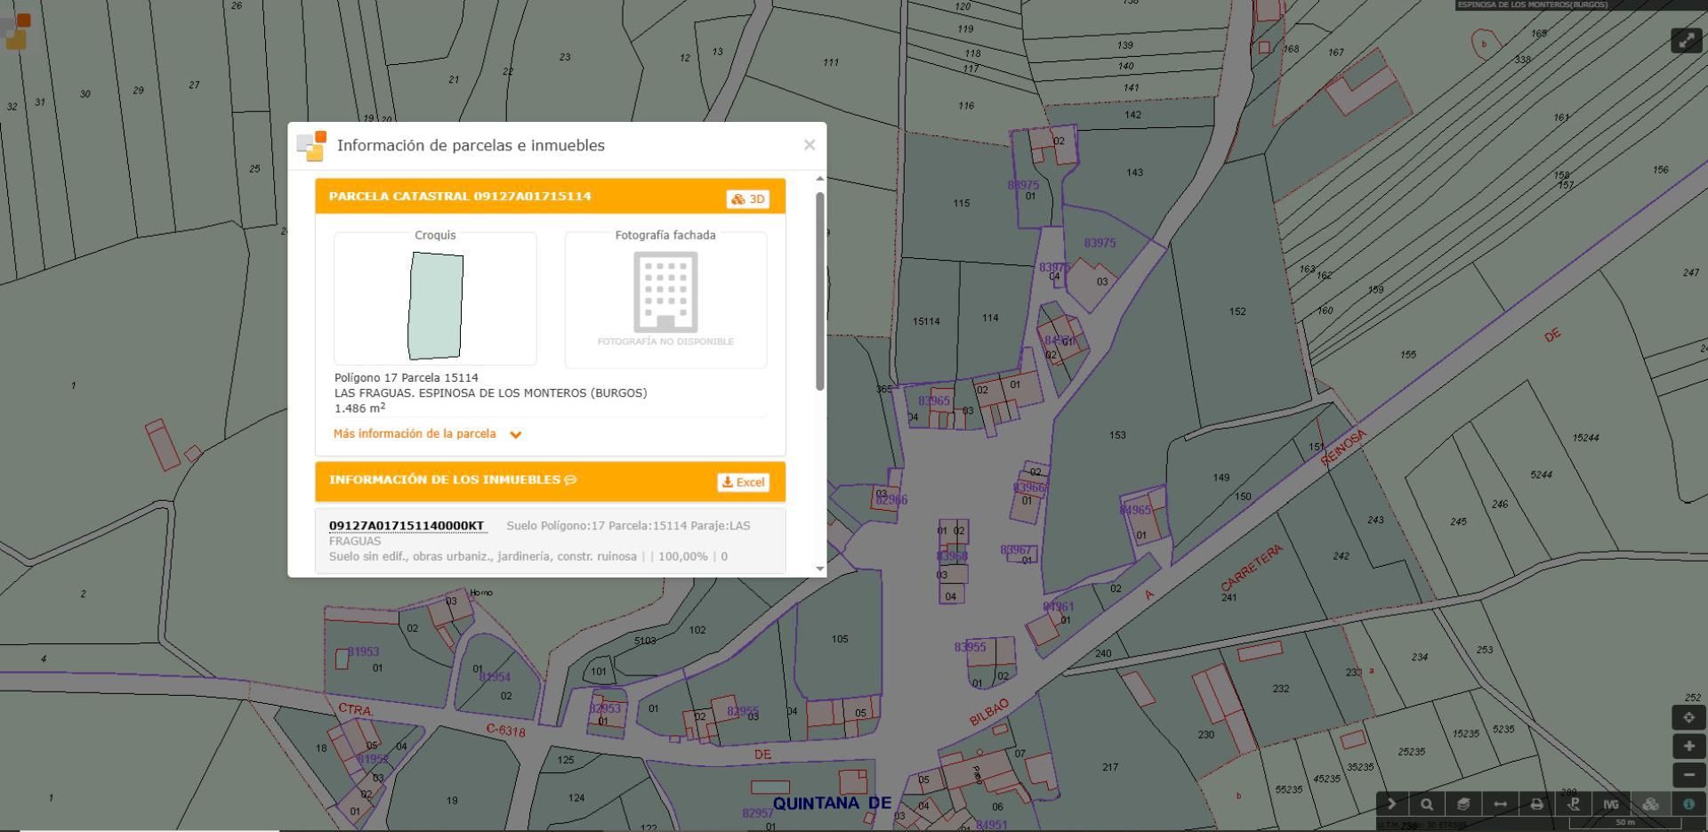Select parcel 115 on the map
This screenshot has height=832, width=1708.
[962, 203]
